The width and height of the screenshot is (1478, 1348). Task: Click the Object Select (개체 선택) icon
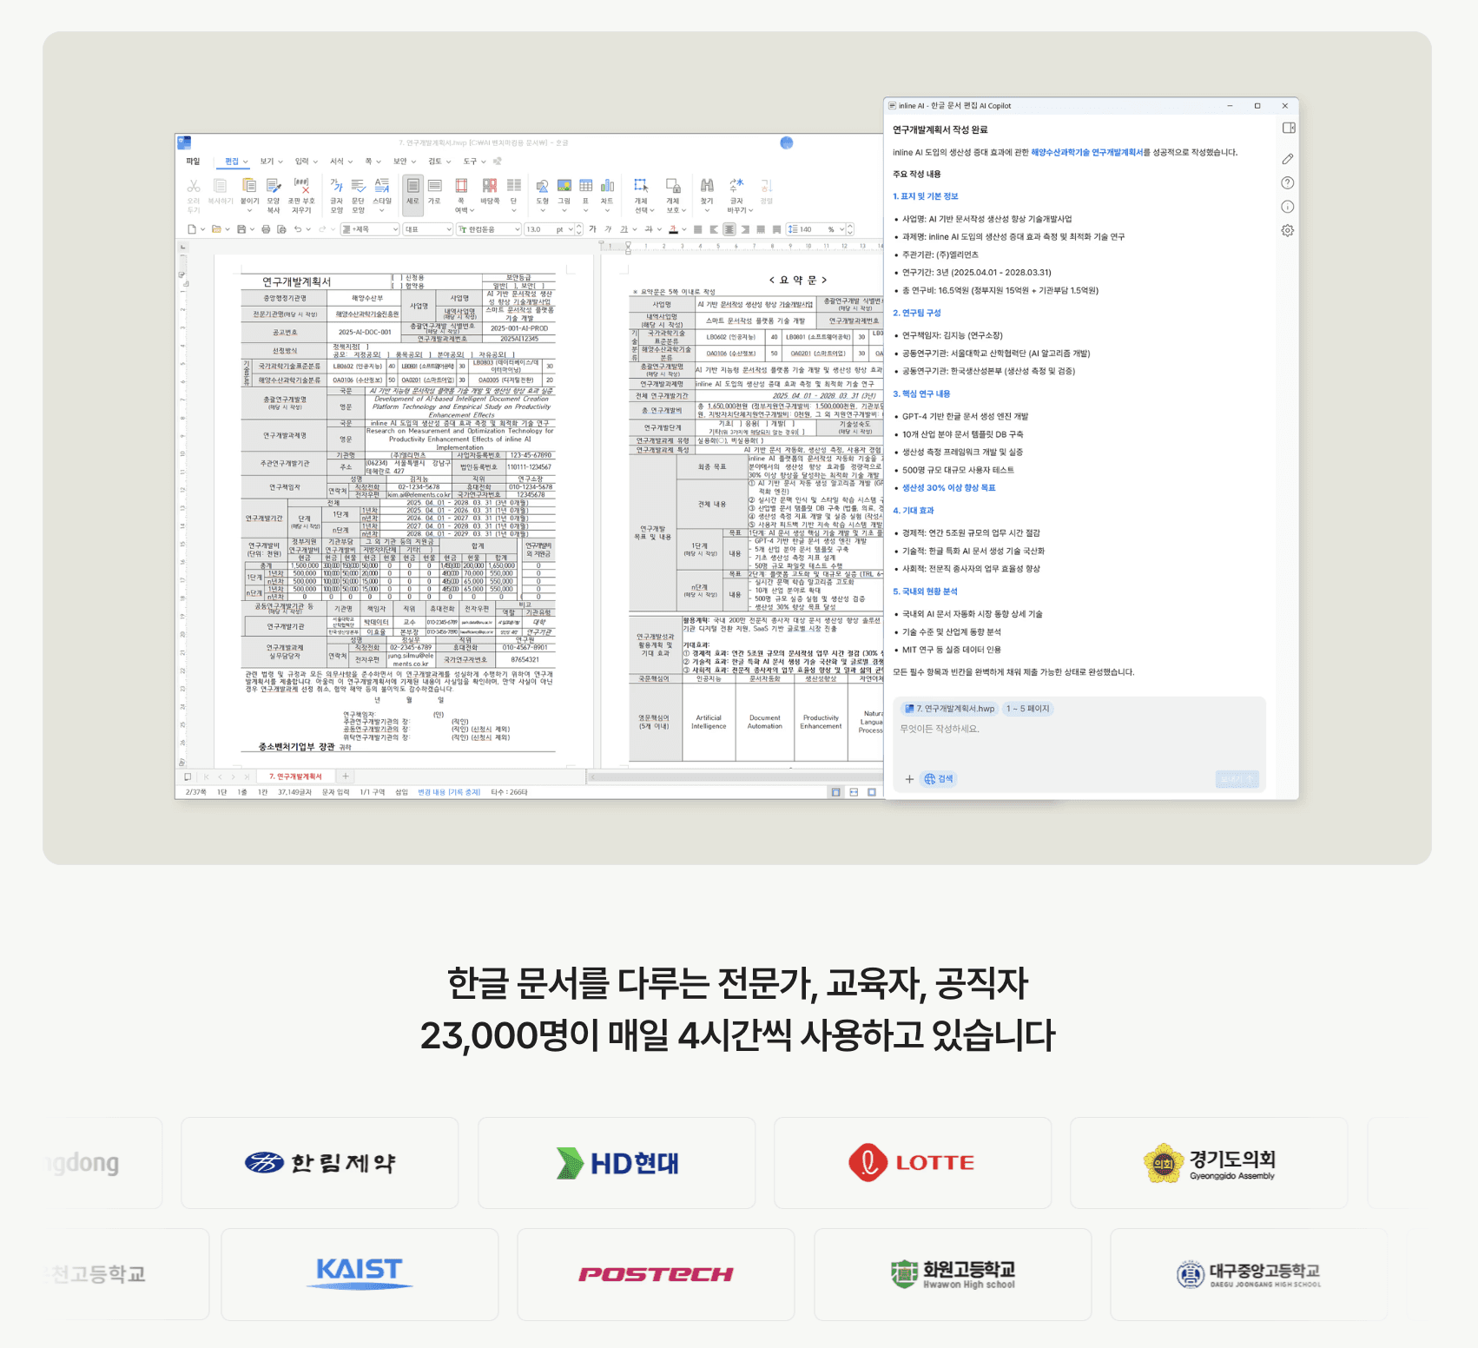pyautogui.click(x=641, y=186)
